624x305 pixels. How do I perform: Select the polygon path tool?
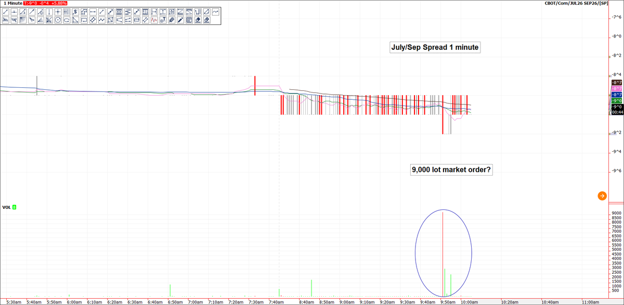tap(84, 11)
